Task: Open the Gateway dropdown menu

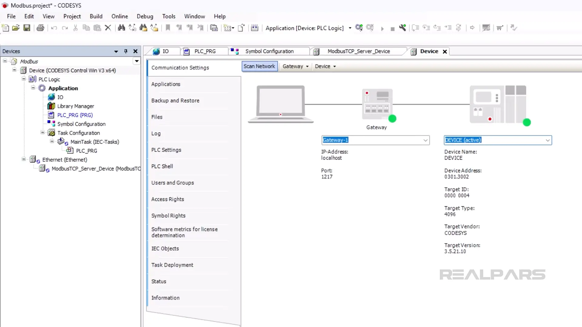Action: [x=296, y=66]
